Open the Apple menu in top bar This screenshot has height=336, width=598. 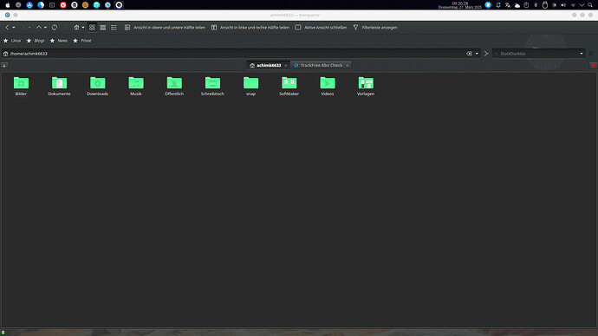(x=8, y=5)
